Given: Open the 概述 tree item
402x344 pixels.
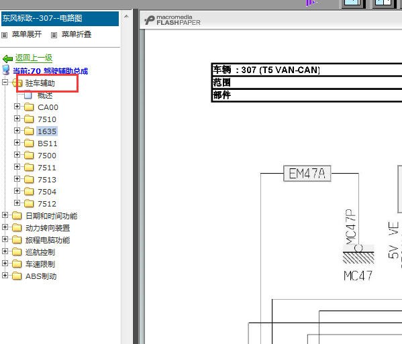Looking at the screenshot, I should pyautogui.click(x=45, y=95).
